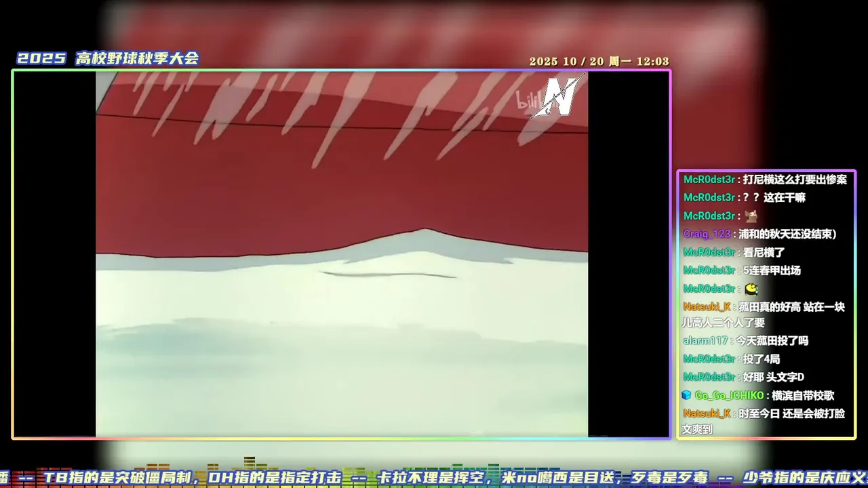
Task: Select chat message 打尼横这么打要出惨案
Action: (795, 180)
